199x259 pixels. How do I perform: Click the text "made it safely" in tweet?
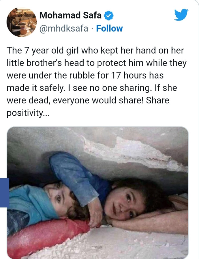coord(35,88)
